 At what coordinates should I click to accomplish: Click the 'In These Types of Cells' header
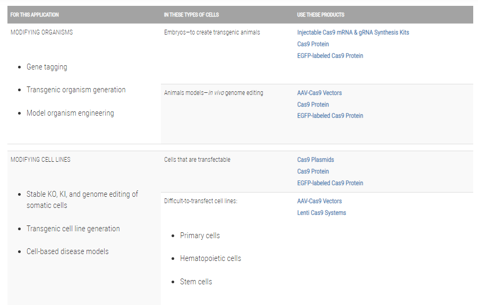[x=191, y=15]
